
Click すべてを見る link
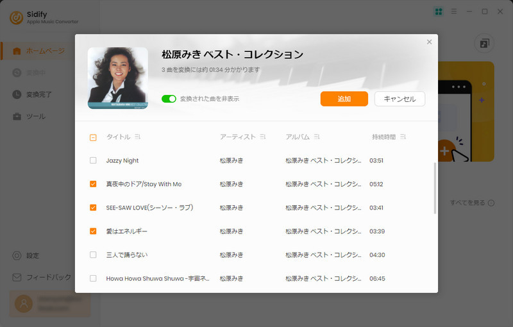(x=467, y=203)
